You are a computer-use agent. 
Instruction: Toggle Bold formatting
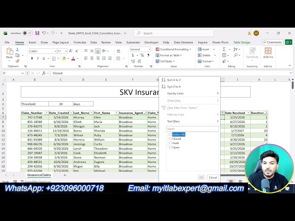click(32, 58)
